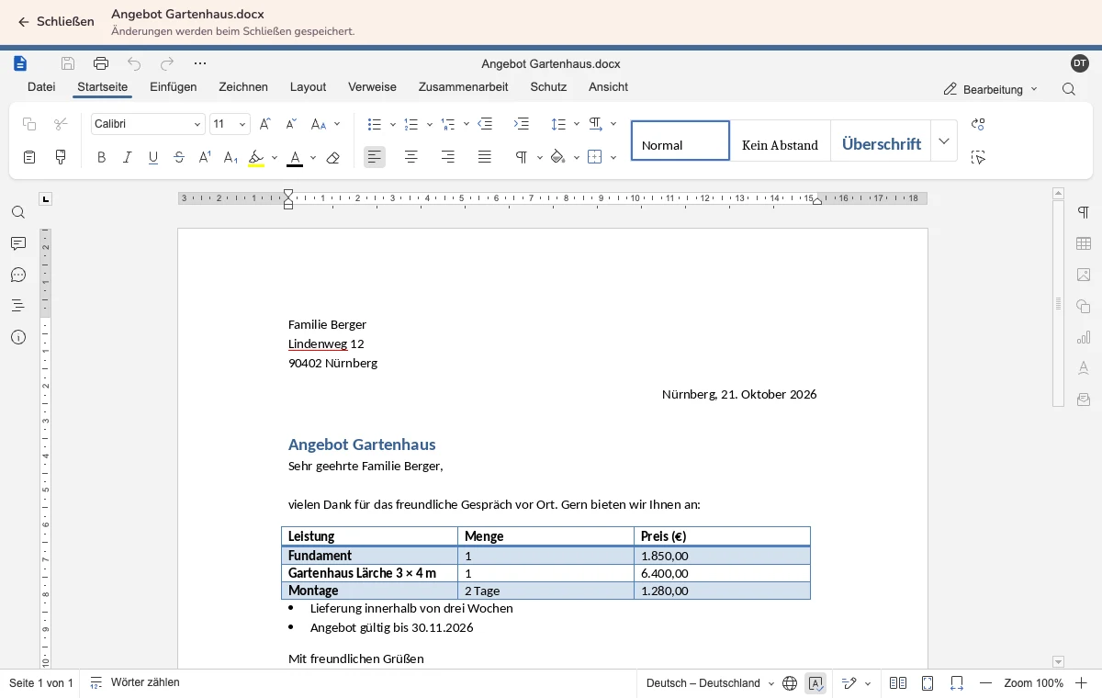The width and height of the screenshot is (1102, 698).
Task: Switch to the Einfügen tab
Action: pos(174,87)
